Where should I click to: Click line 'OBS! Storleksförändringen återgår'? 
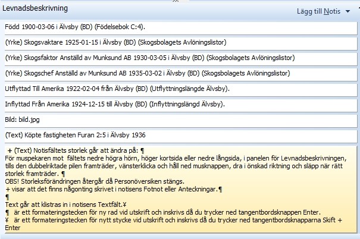point(95,181)
